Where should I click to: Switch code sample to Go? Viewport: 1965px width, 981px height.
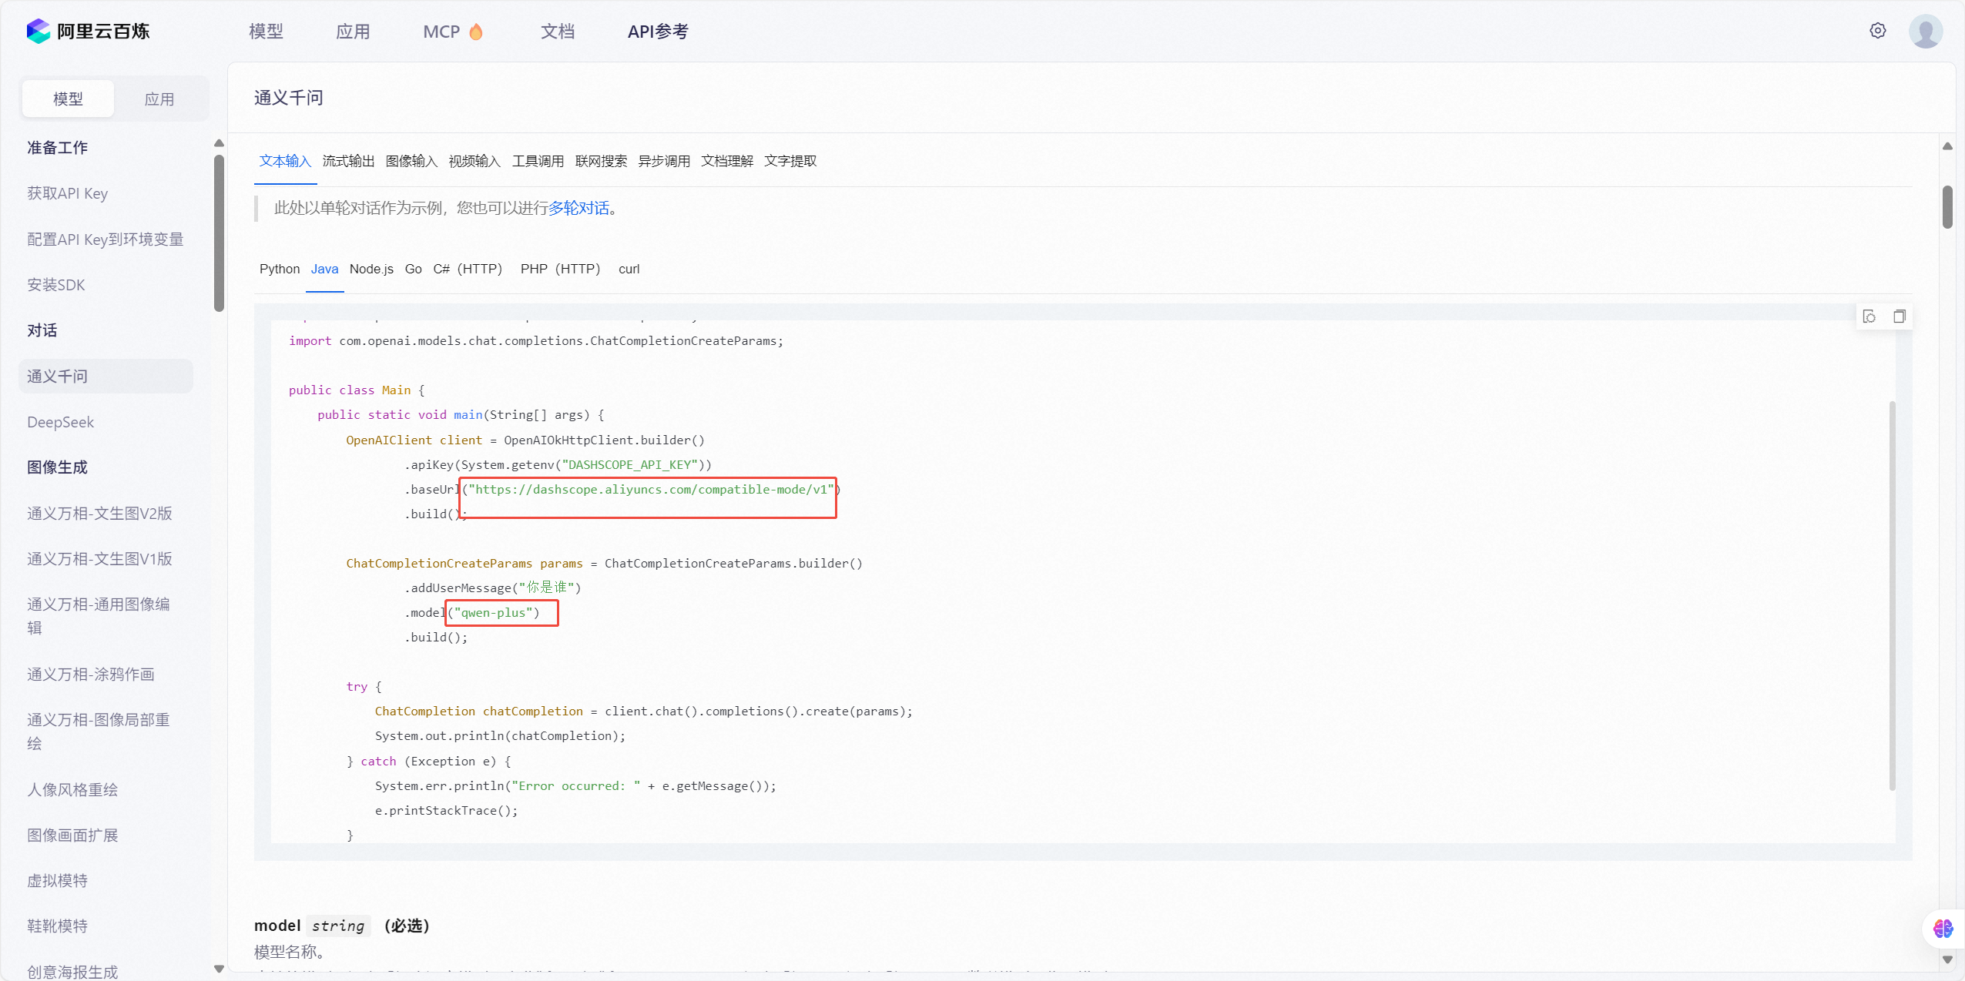[x=414, y=269]
